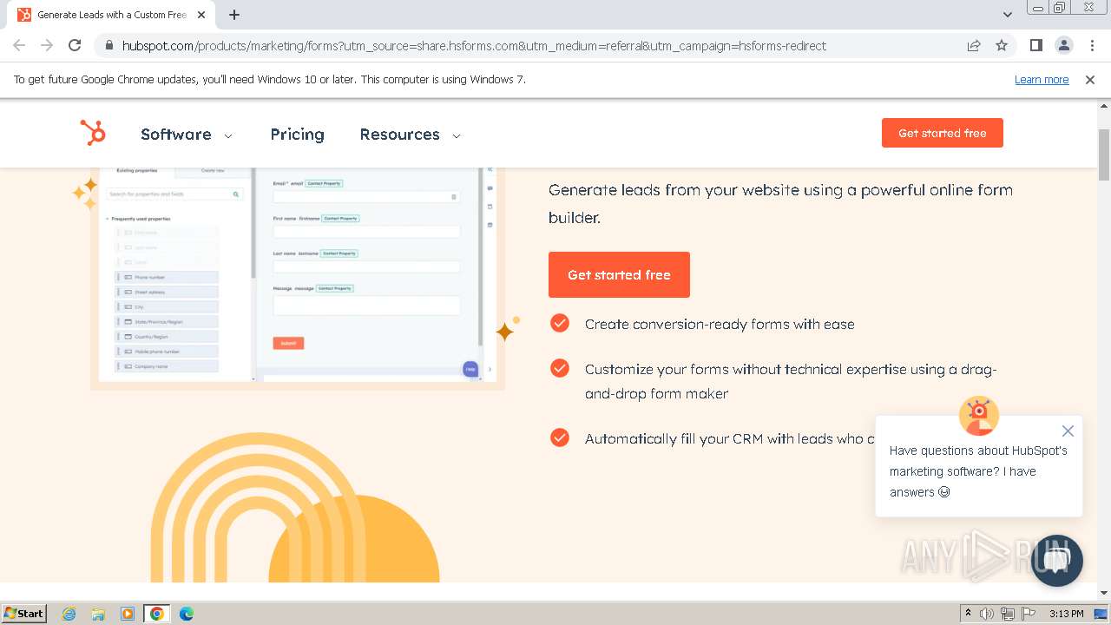Viewport: 1111px width, 625px height.
Task: Click the Learn more link
Action: (1042, 80)
